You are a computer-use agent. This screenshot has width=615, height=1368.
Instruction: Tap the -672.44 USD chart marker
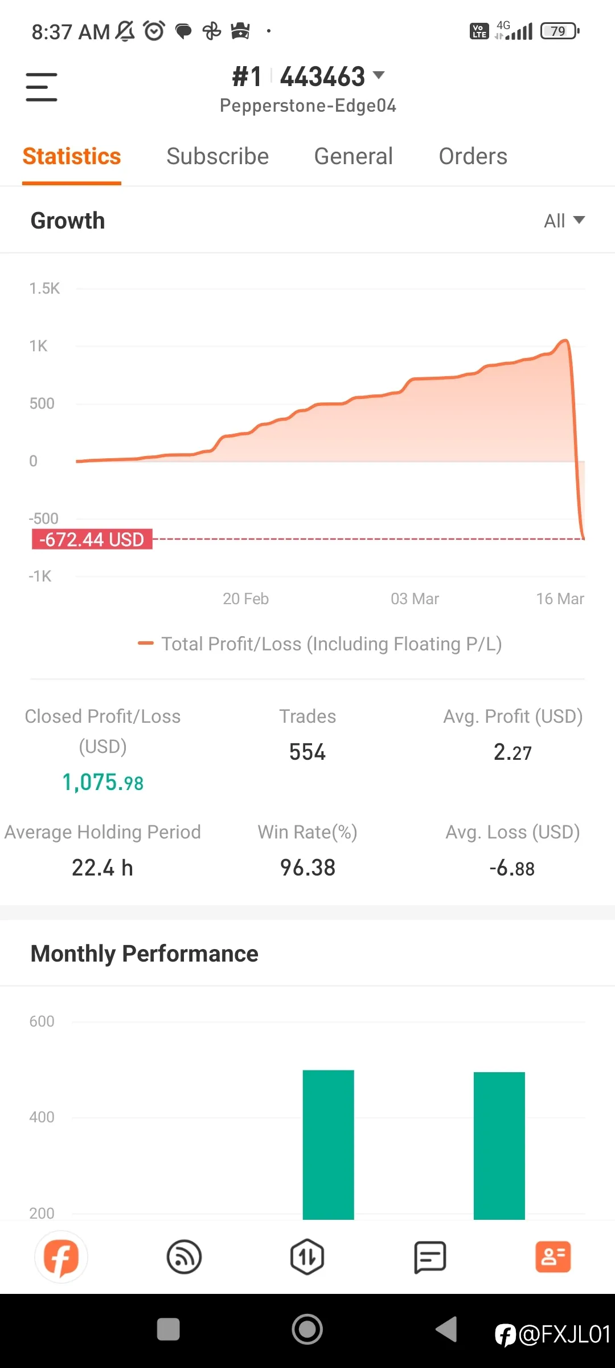(92, 539)
